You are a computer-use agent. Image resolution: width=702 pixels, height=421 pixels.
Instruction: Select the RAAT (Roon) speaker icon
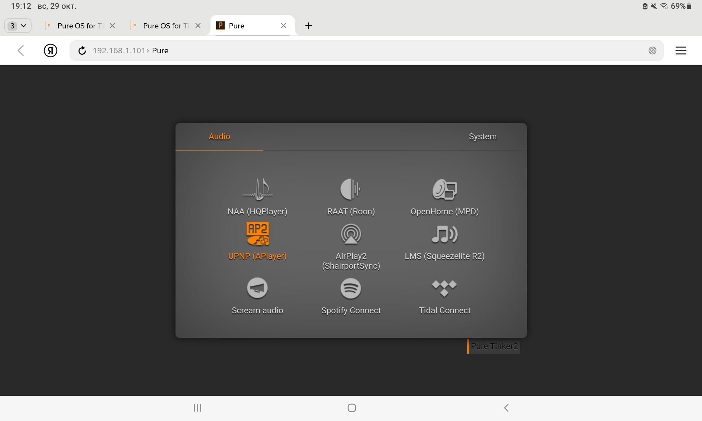pos(351,189)
